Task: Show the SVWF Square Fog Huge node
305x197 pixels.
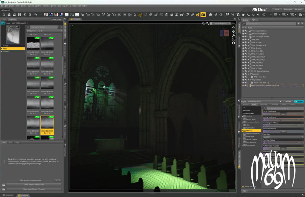Action: point(243,71)
